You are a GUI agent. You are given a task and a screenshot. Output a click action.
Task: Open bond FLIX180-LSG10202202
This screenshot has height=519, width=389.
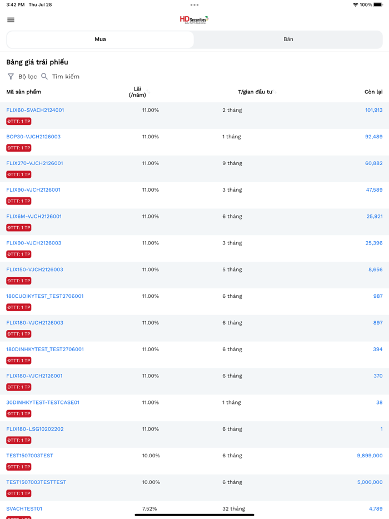pos(35,429)
